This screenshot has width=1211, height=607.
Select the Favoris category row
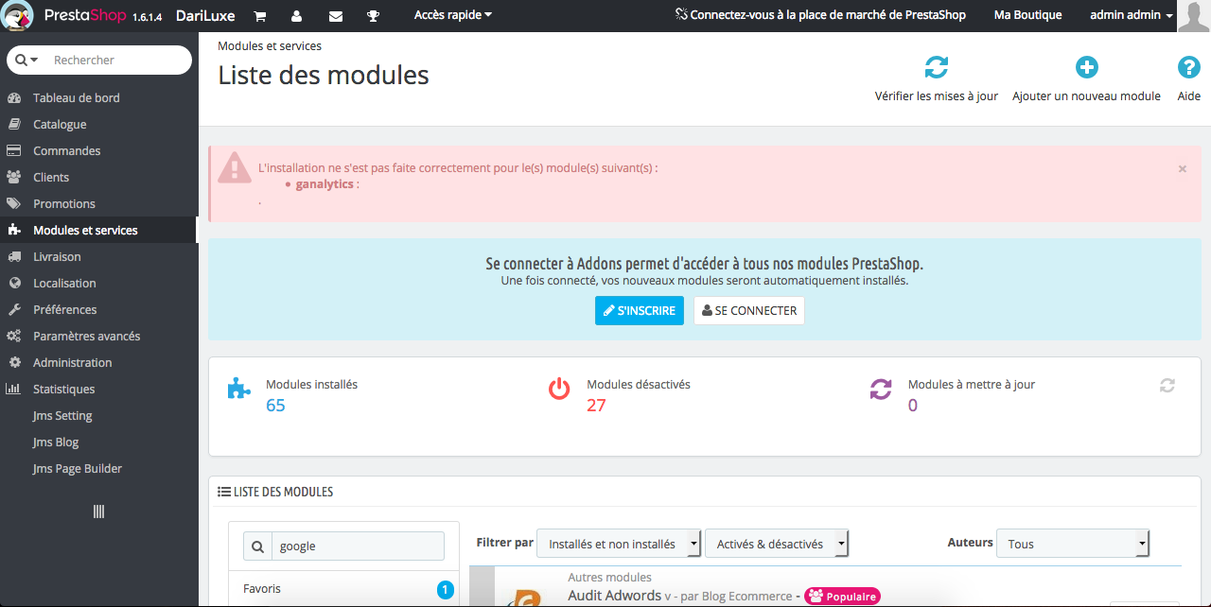pyautogui.click(x=343, y=589)
